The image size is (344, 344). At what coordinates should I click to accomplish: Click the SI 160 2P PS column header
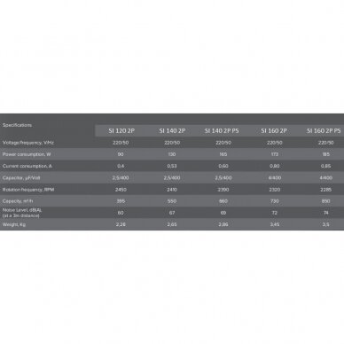pos(324,130)
